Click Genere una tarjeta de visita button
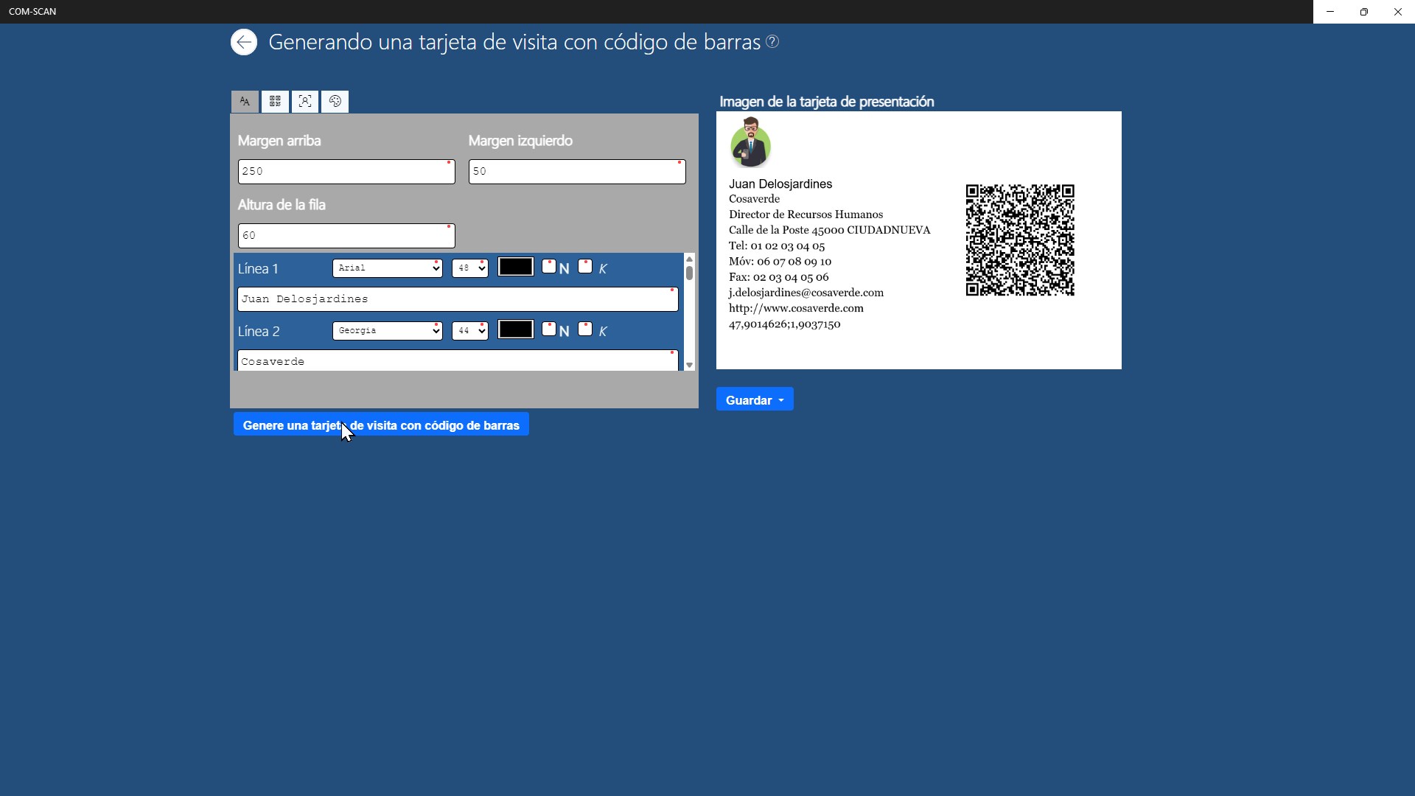Screen dimensions: 1415x796 point(381,425)
